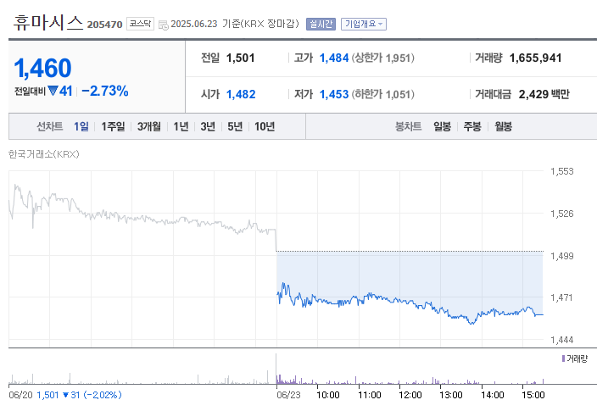Click the 거래량 volume legend marker
The image size is (597, 411).
coord(563,358)
